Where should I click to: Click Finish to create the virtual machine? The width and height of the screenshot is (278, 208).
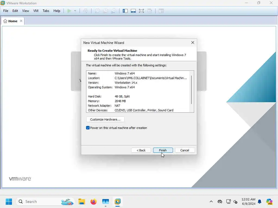[163, 150]
